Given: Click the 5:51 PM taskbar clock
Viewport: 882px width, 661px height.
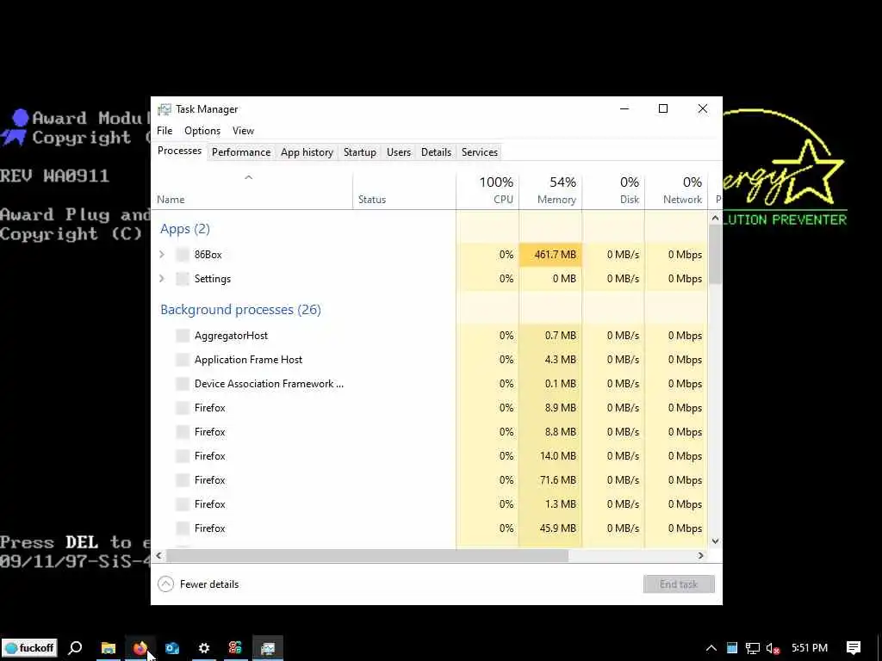Looking at the screenshot, I should [x=810, y=648].
